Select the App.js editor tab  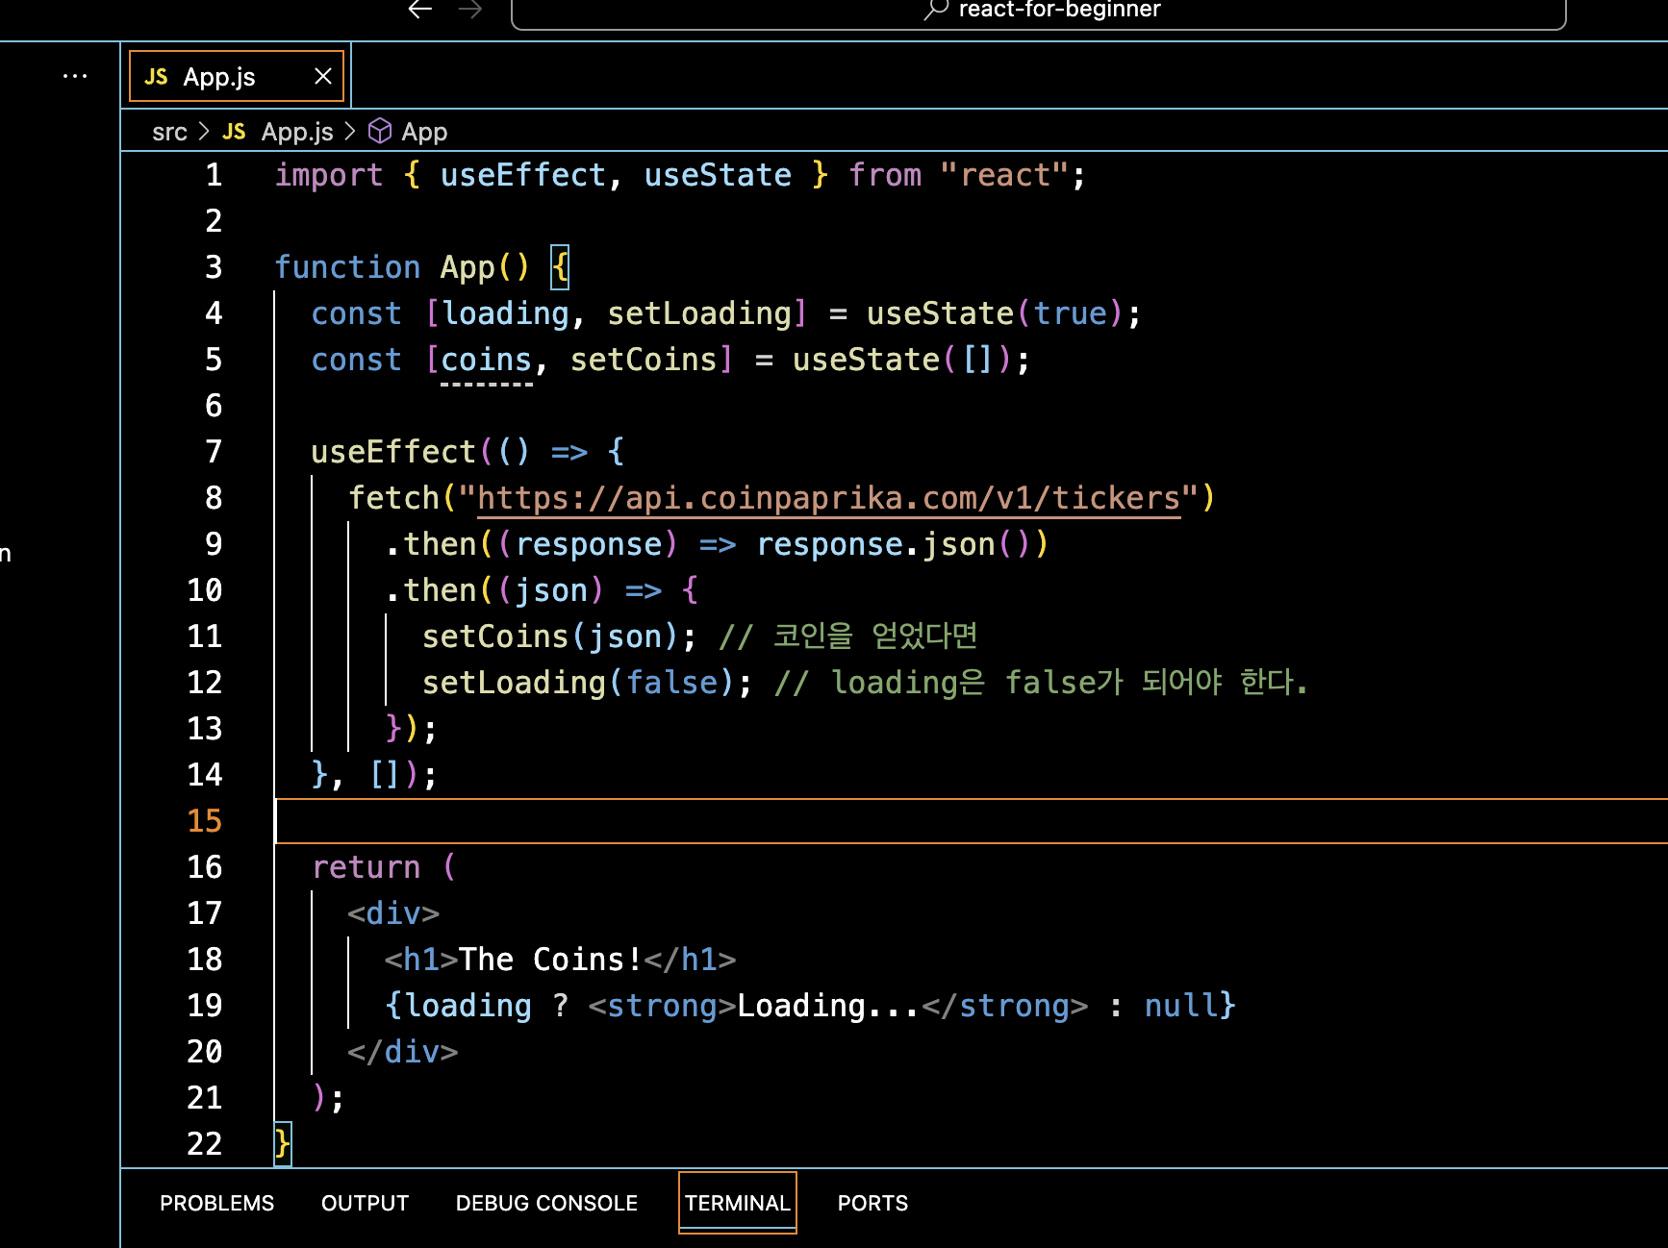237,77
